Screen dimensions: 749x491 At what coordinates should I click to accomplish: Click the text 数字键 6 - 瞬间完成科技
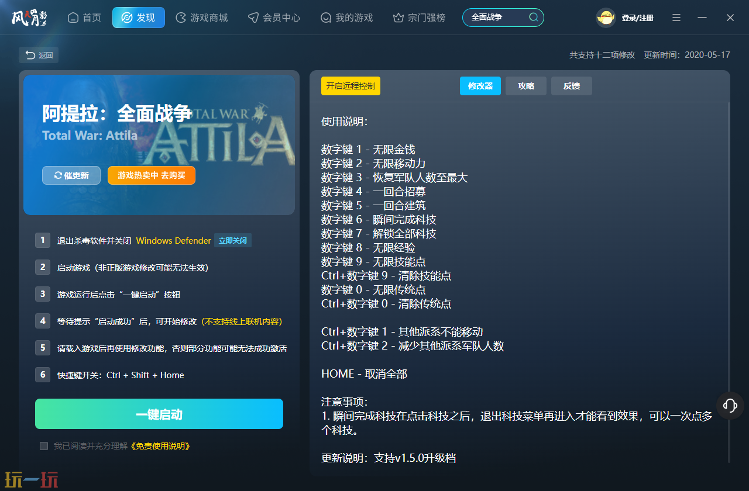pos(379,220)
